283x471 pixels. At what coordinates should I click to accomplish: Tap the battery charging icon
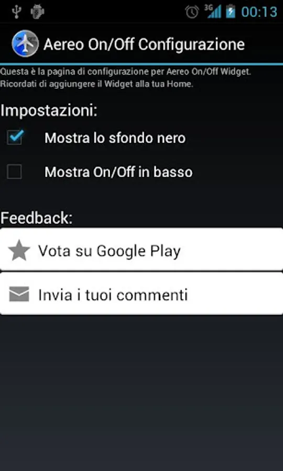coord(231,11)
